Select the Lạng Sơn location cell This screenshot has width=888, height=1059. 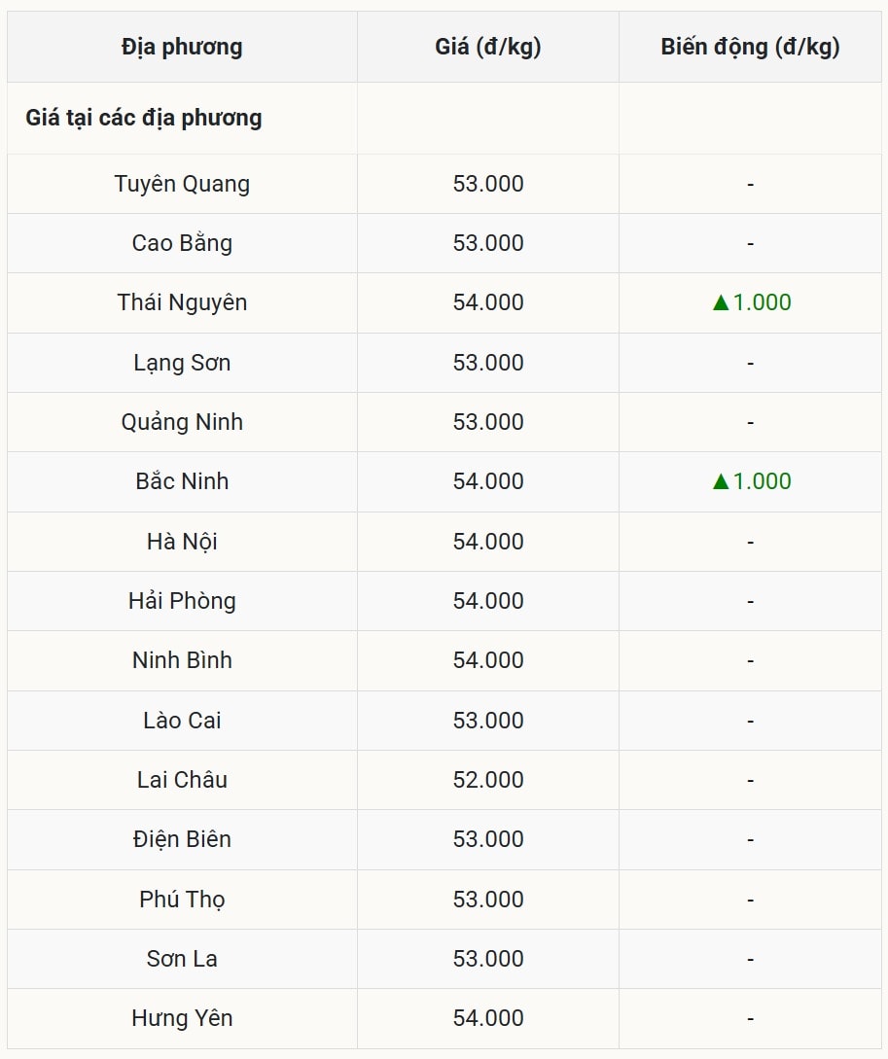182,363
